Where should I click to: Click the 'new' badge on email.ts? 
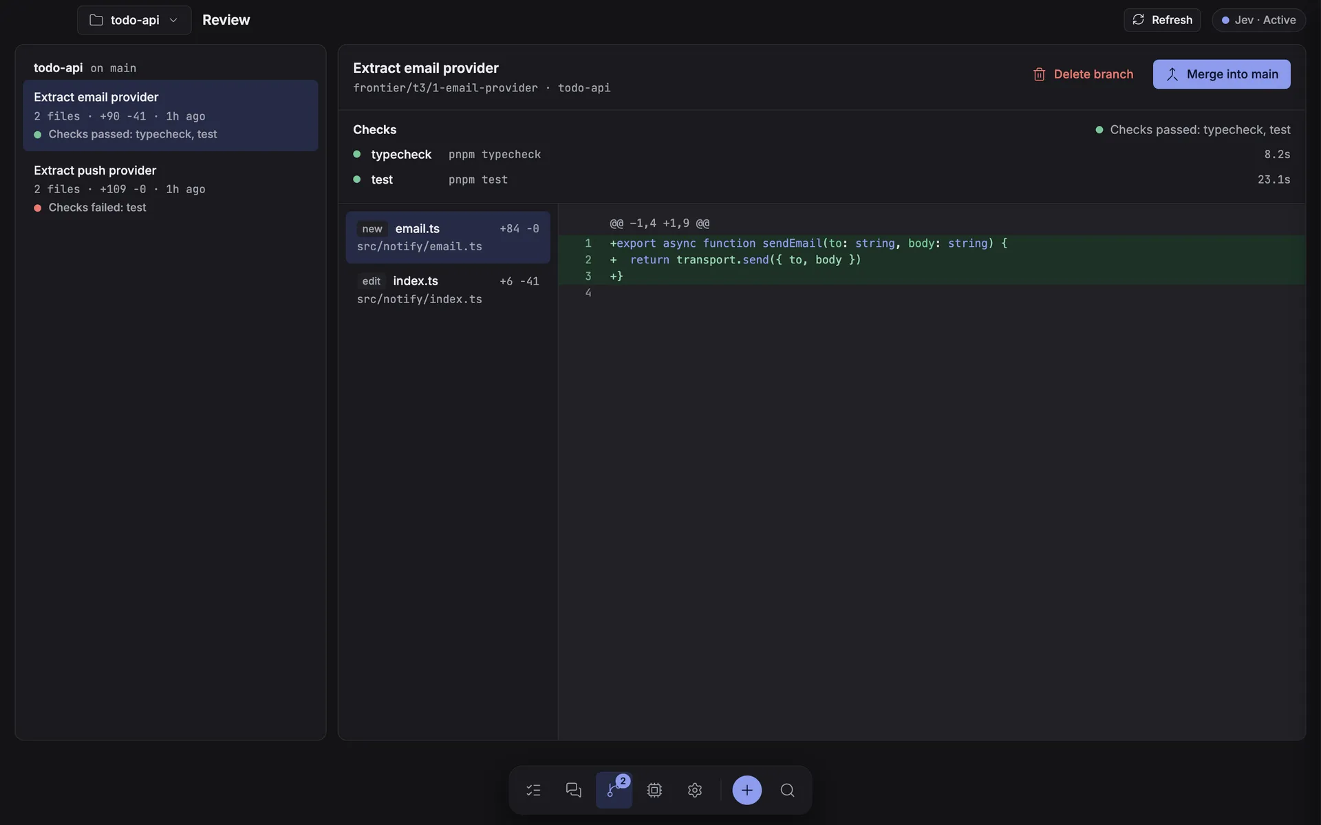pyautogui.click(x=372, y=229)
